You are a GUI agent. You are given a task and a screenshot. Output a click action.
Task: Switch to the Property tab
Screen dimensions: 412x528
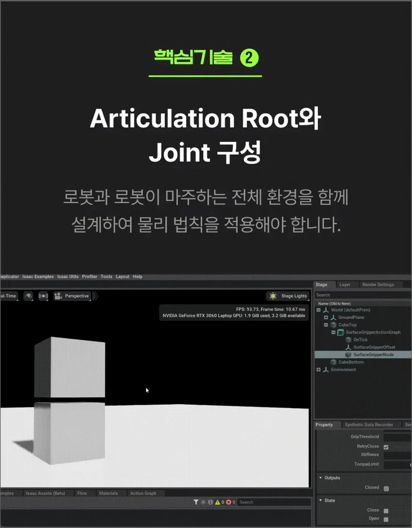click(324, 425)
